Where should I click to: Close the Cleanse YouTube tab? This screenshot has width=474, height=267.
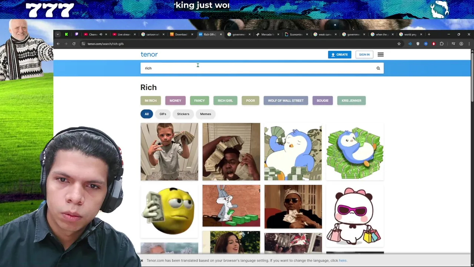(x=106, y=34)
